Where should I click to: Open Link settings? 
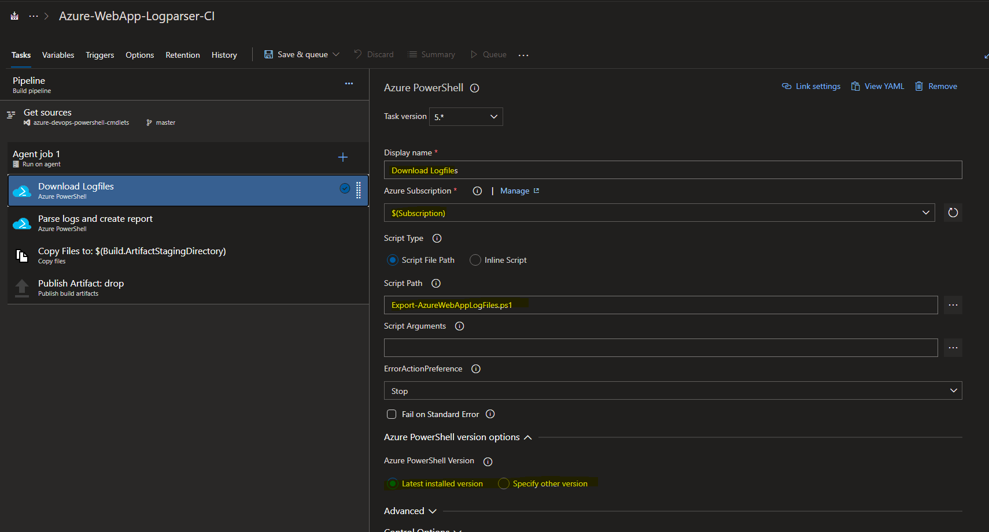tap(811, 87)
